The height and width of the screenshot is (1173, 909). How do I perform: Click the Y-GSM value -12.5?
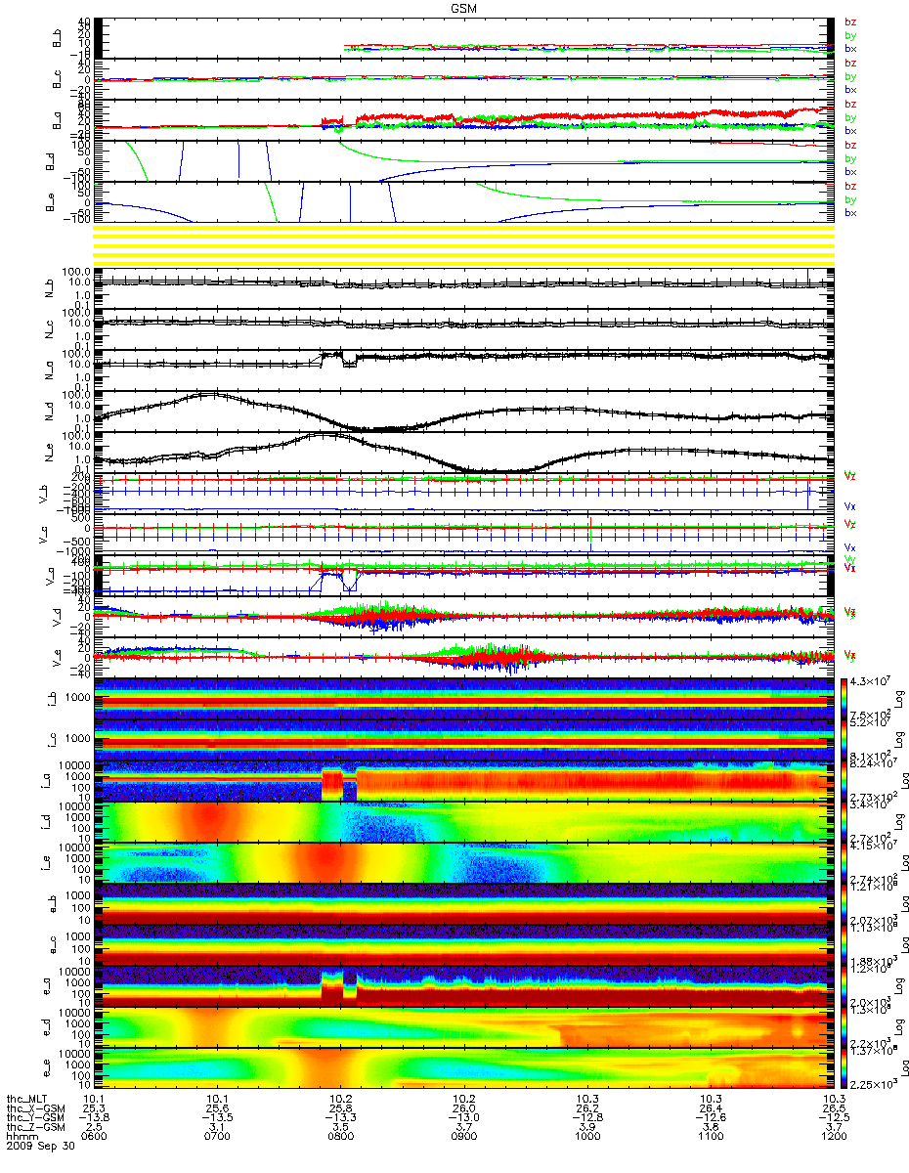[833, 1118]
